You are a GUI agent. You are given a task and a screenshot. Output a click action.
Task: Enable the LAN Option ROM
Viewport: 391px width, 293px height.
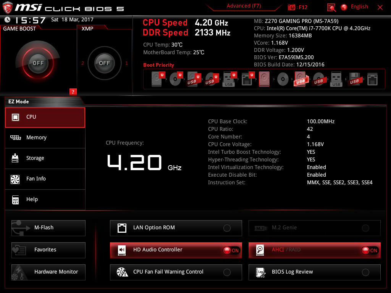227,228
